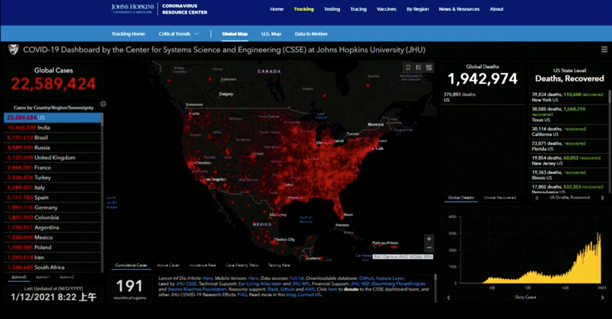Open the Vaccines nav item

387,9
